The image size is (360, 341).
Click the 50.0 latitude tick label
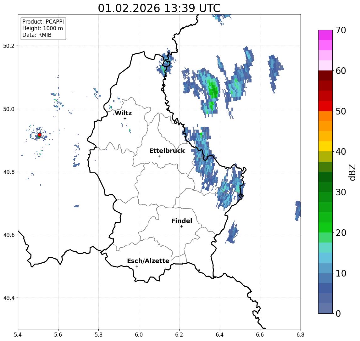pos(9,109)
